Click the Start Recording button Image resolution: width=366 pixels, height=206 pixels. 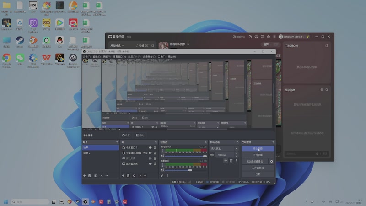(258, 155)
